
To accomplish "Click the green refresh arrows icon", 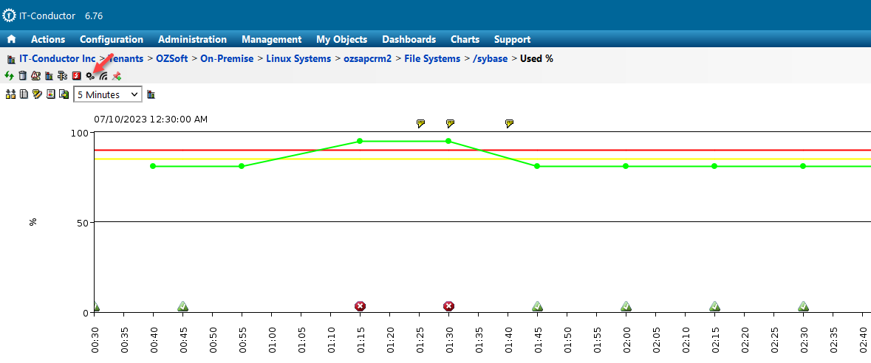I will [10, 75].
